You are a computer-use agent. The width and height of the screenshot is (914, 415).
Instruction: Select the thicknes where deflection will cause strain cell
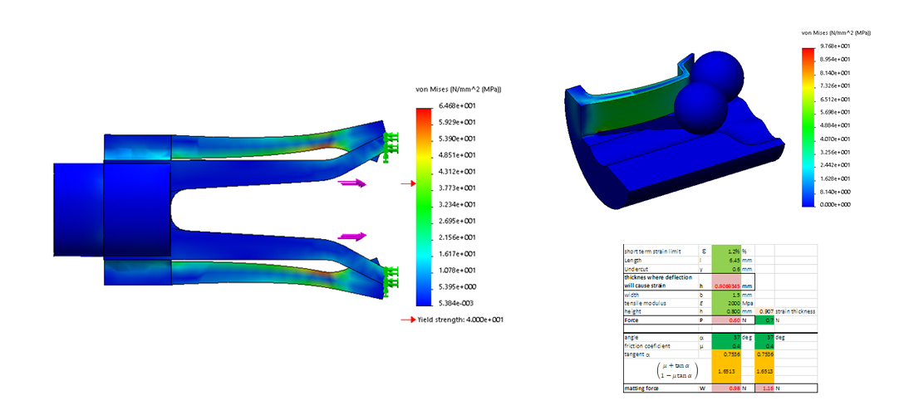click(x=661, y=281)
